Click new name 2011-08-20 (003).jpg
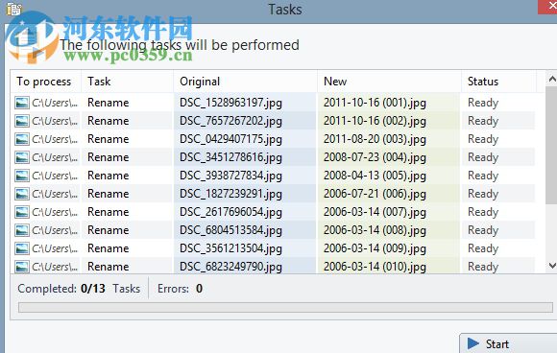 375,139
